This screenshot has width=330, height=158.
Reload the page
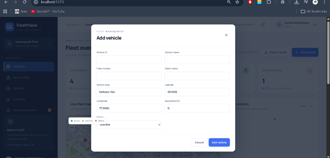[x=24, y=2]
